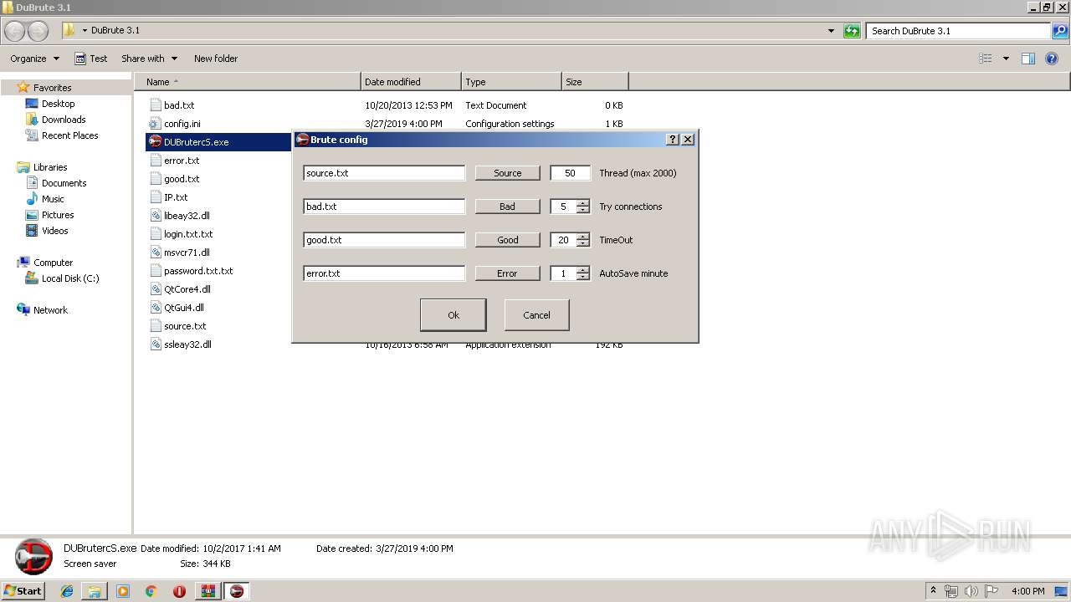Click the Good file browse button

tap(507, 240)
